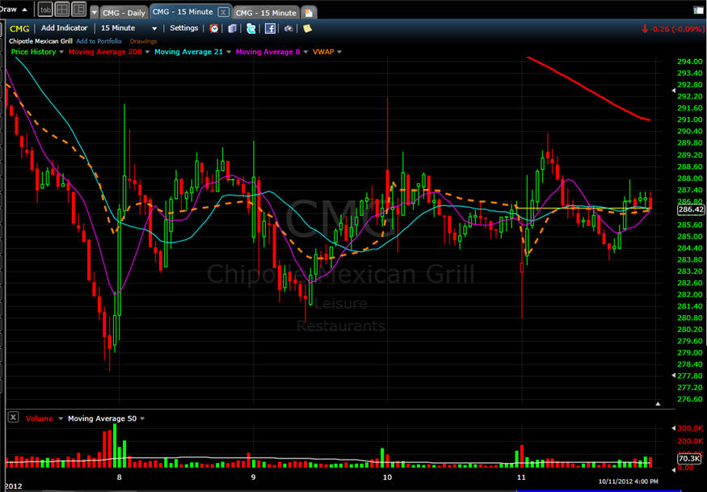Click the Add Indicator button
The width and height of the screenshot is (707, 492).
point(64,28)
